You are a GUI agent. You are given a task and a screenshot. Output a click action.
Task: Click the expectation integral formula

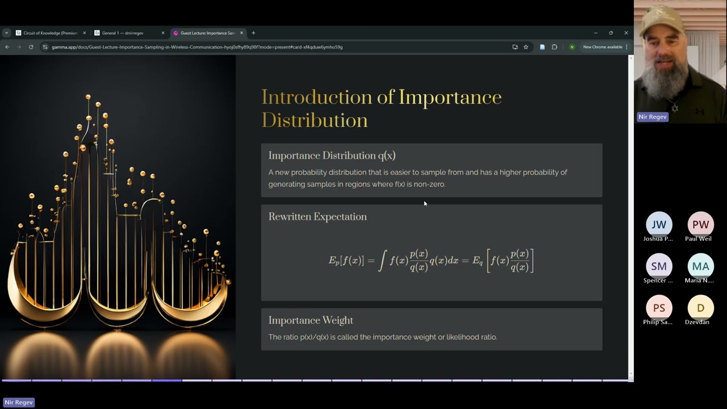(431, 261)
